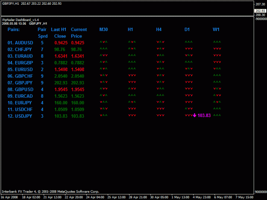Click the 207.30 price scale label

(x=260, y=4)
